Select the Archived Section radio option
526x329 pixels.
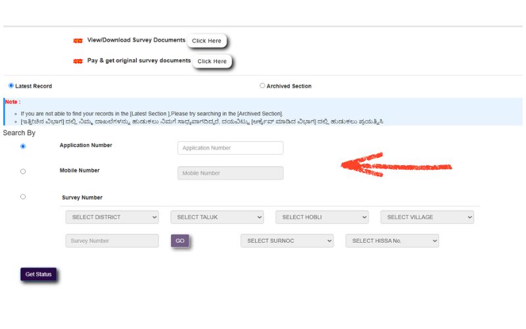click(262, 86)
